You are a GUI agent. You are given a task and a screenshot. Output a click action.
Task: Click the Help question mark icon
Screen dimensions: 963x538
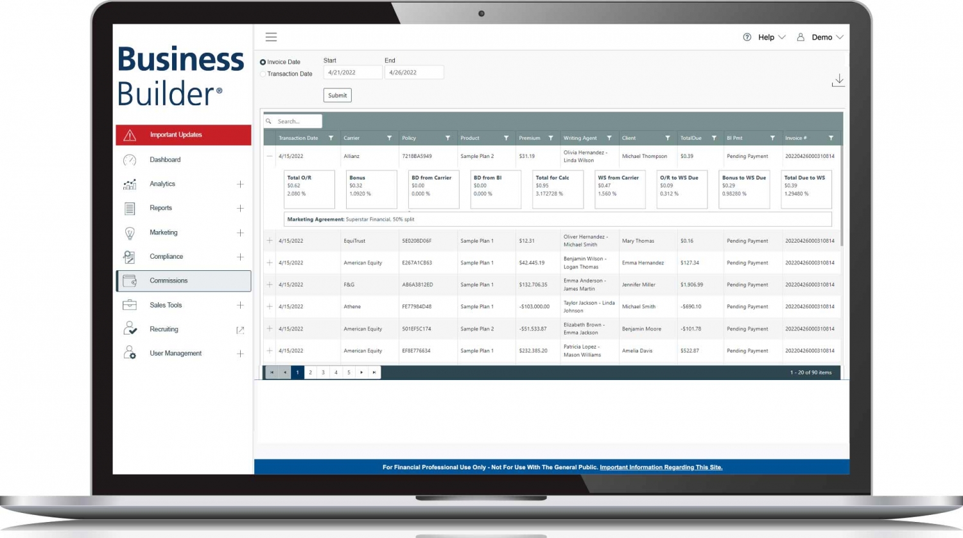(x=747, y=37)
